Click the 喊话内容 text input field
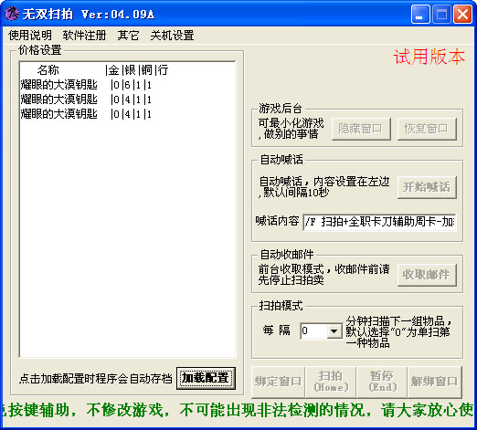This screenshot has height=430, width=477. click(379, 222)
